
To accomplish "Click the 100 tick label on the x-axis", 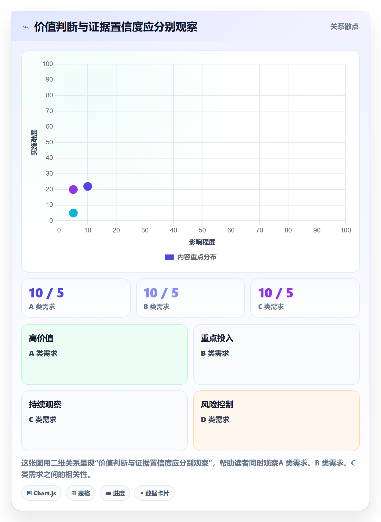I will (346, 230).
